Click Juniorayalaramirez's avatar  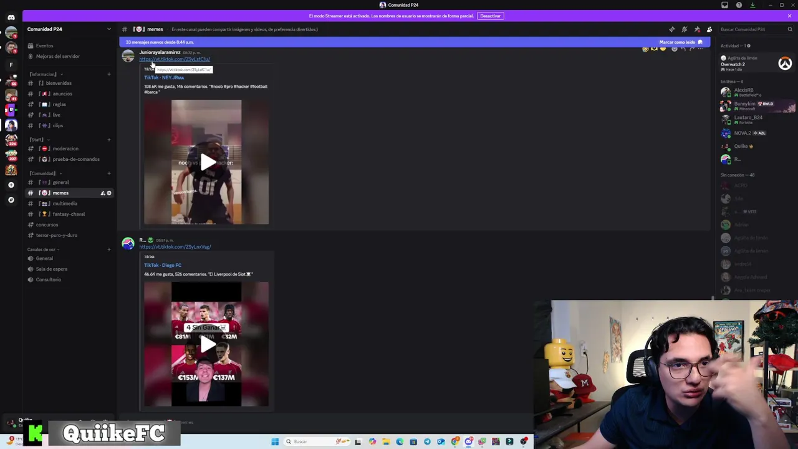click(128, 56)
